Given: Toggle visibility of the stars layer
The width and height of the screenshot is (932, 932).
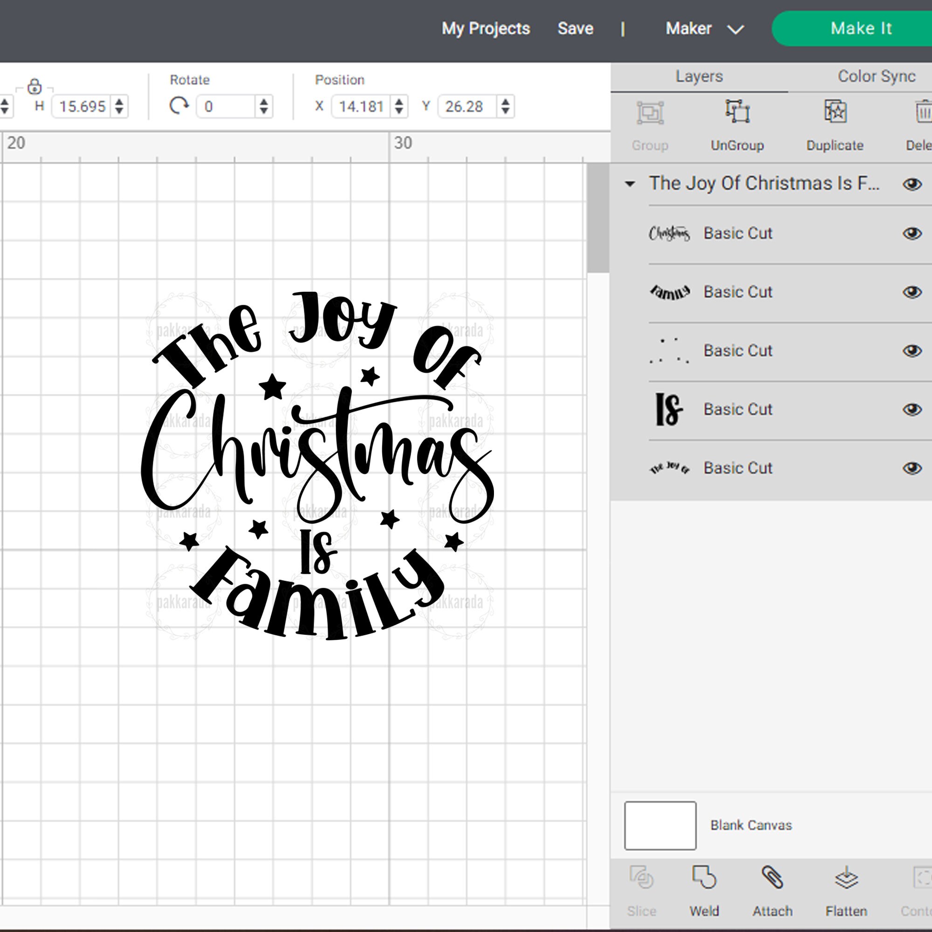Looking at the screenshot, I should pyautogui.click(x=912, y=351).
